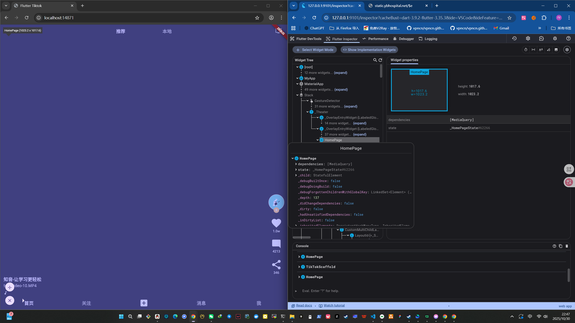575x323 pixels.
Task: Refresh the Widget Tree
Action: point(380,60)
